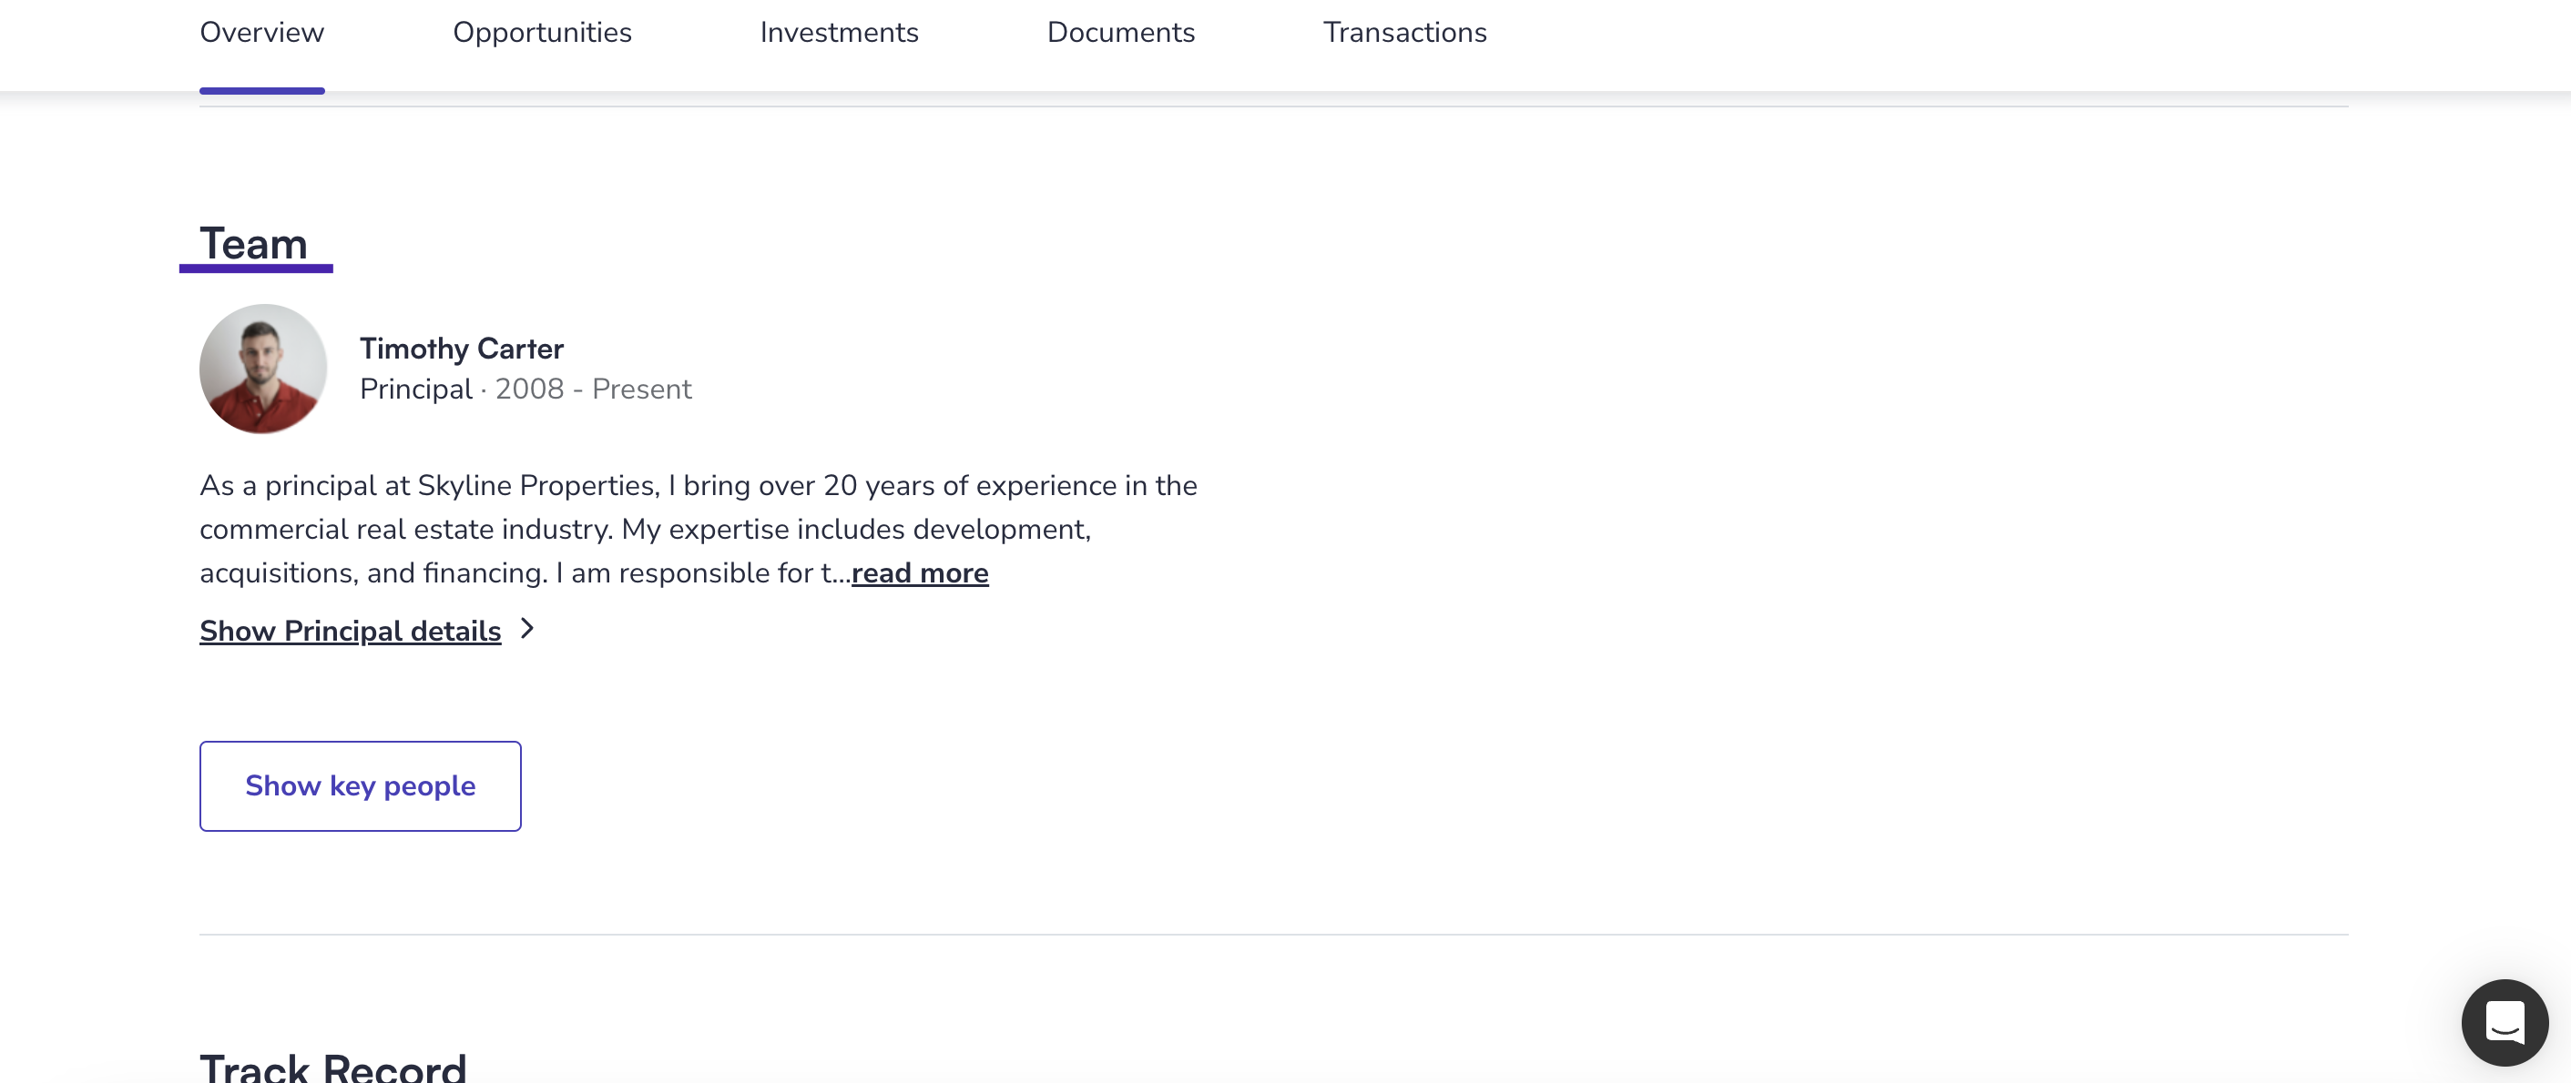
Task: Select the Documents tab
Action: [x=1121, y=33]
